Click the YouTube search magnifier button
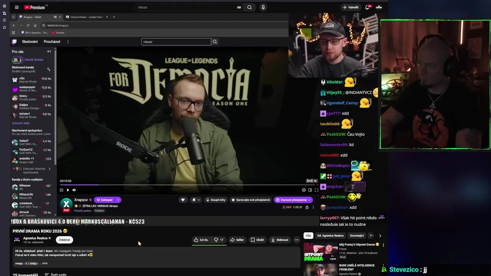This screenshot has width=491, height=276. point(249,7)
